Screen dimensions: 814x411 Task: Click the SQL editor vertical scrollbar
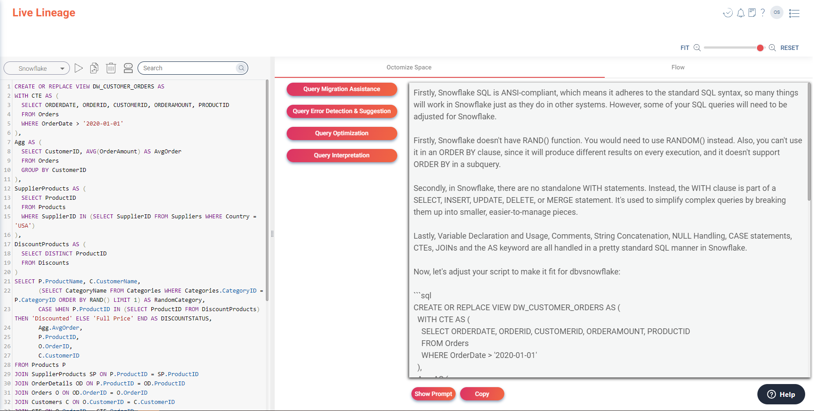coord(267,190)
